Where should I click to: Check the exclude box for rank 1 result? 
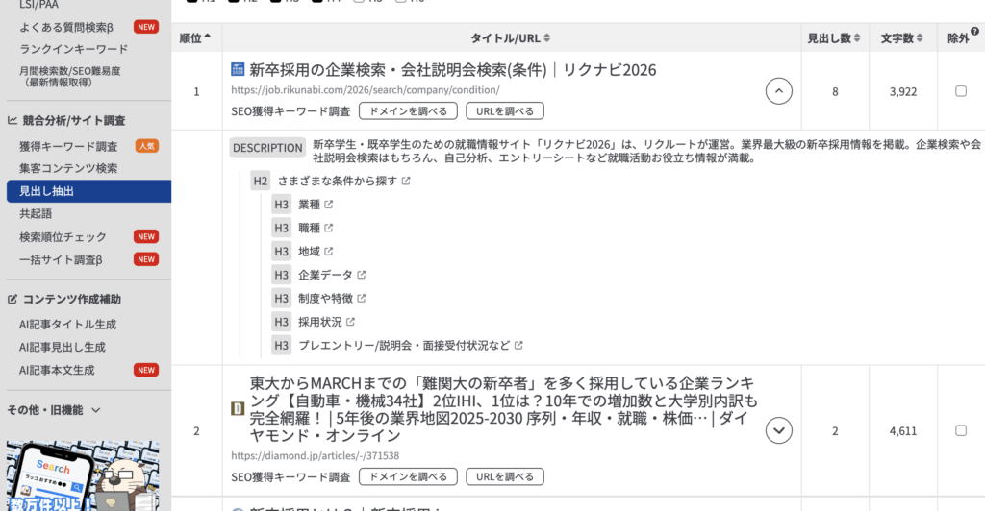(x=961, y=91)
